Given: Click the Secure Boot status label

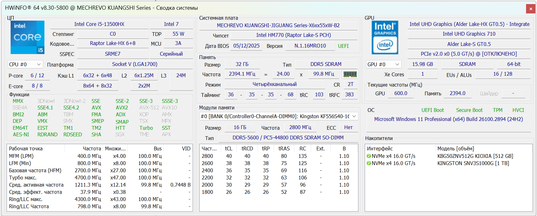Looking at the screenshot, I should click(x=469, y=110).
